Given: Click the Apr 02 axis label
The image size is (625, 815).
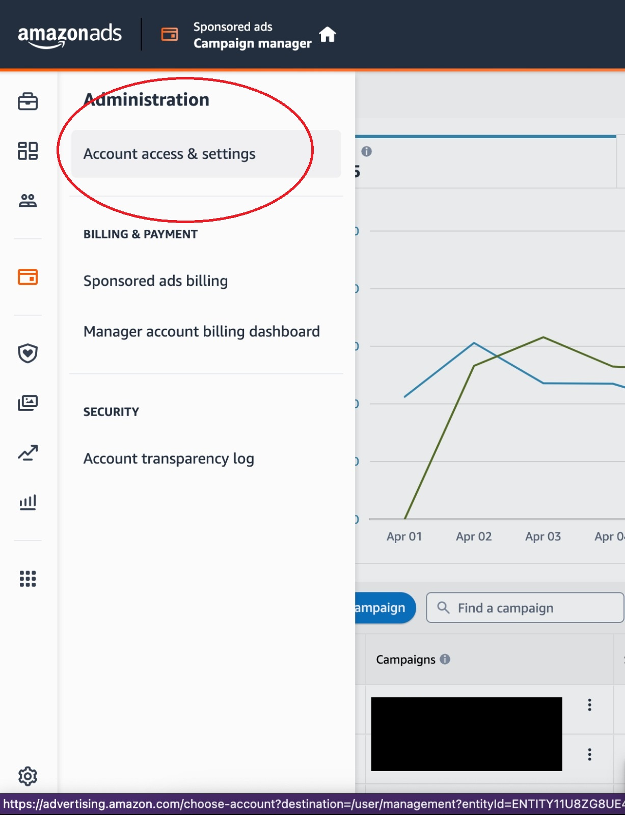Looking at the screenshot, I should point(474,536).
